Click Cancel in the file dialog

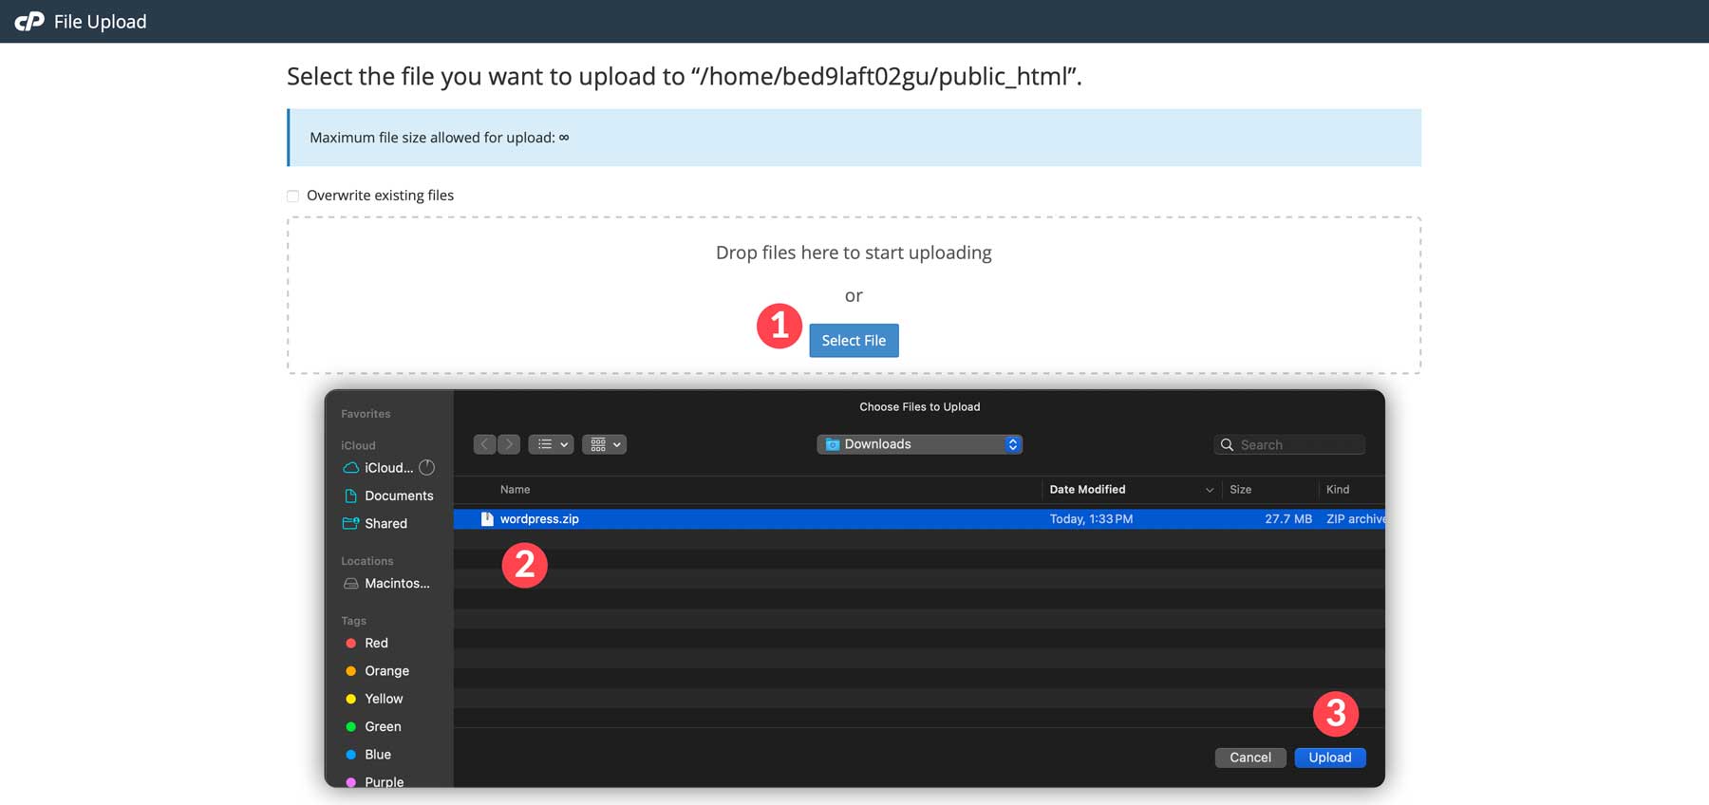click(x=1249, y=757)
